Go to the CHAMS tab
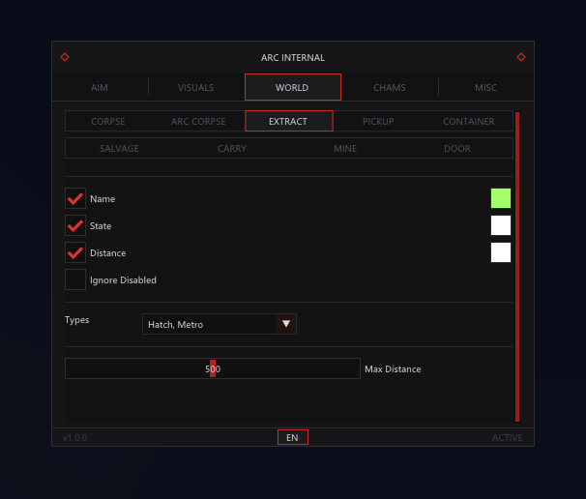This screenshot has width=586, height=499. (390, 87)
